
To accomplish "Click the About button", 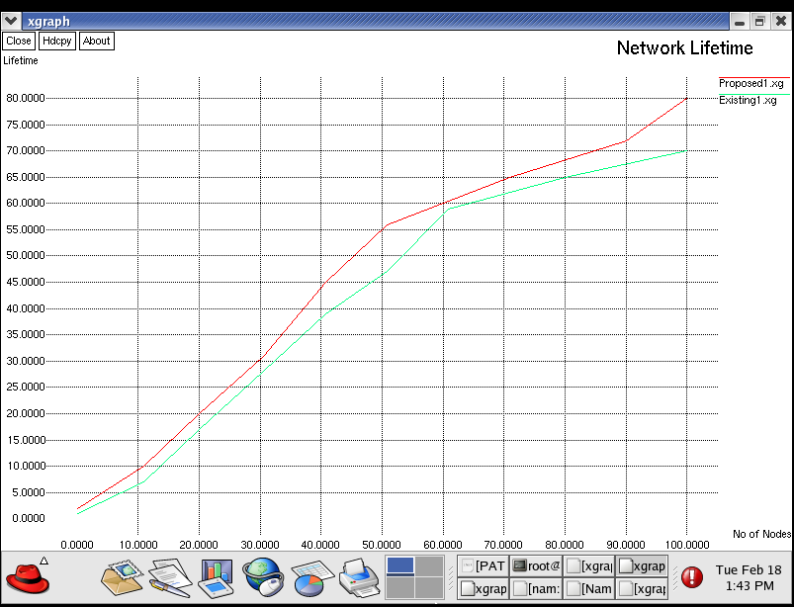I will tap(96, 41).
